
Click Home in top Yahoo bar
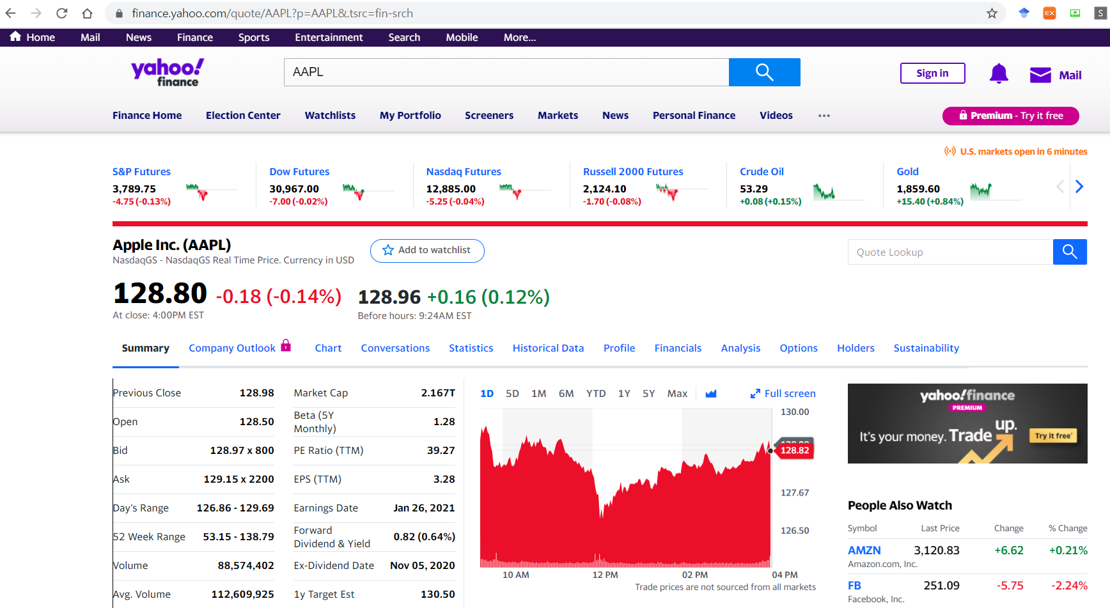pos(33,37)
